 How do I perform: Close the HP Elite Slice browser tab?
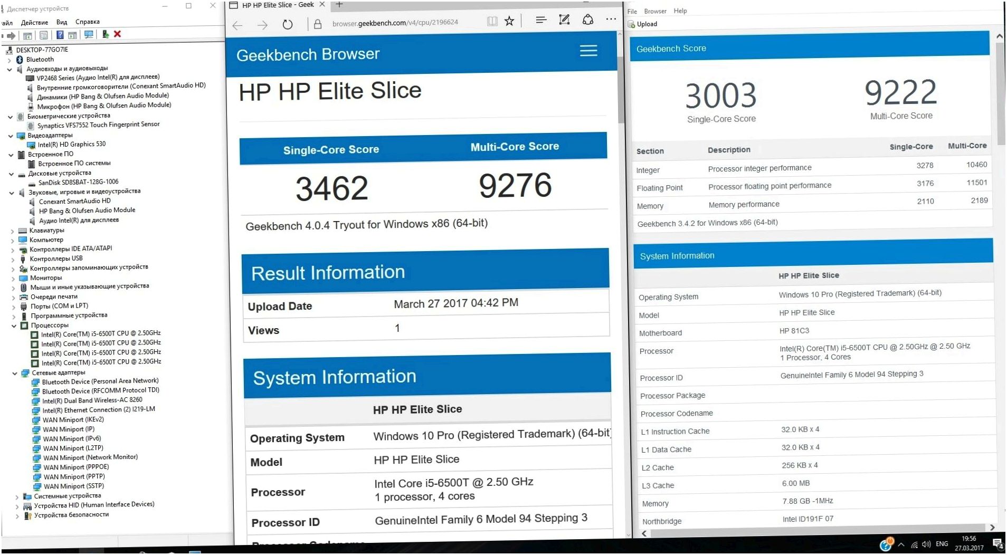point(322,4)
